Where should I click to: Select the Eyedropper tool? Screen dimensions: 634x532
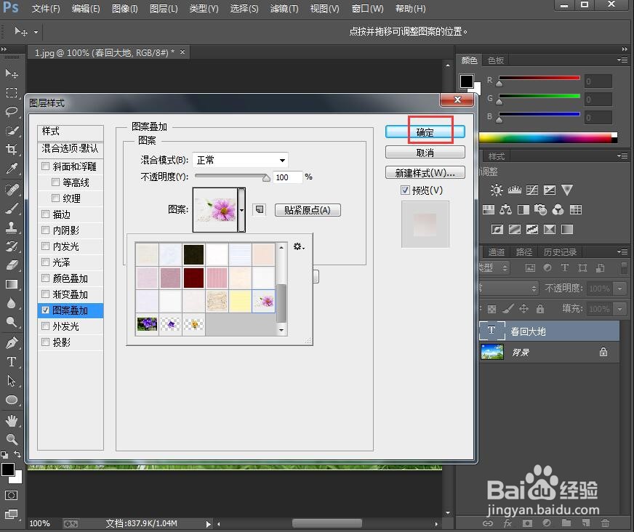point(12,168)
